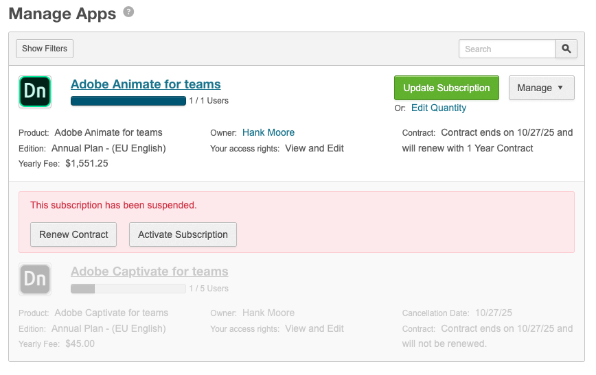Click the Animate 1 / 1 Users usage bar

point(128,101)
